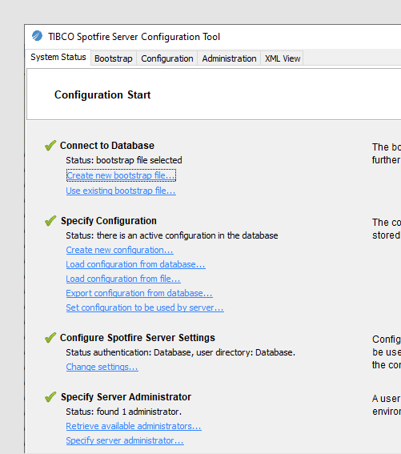Click Create new bootstrap file link

pos(121,175)
